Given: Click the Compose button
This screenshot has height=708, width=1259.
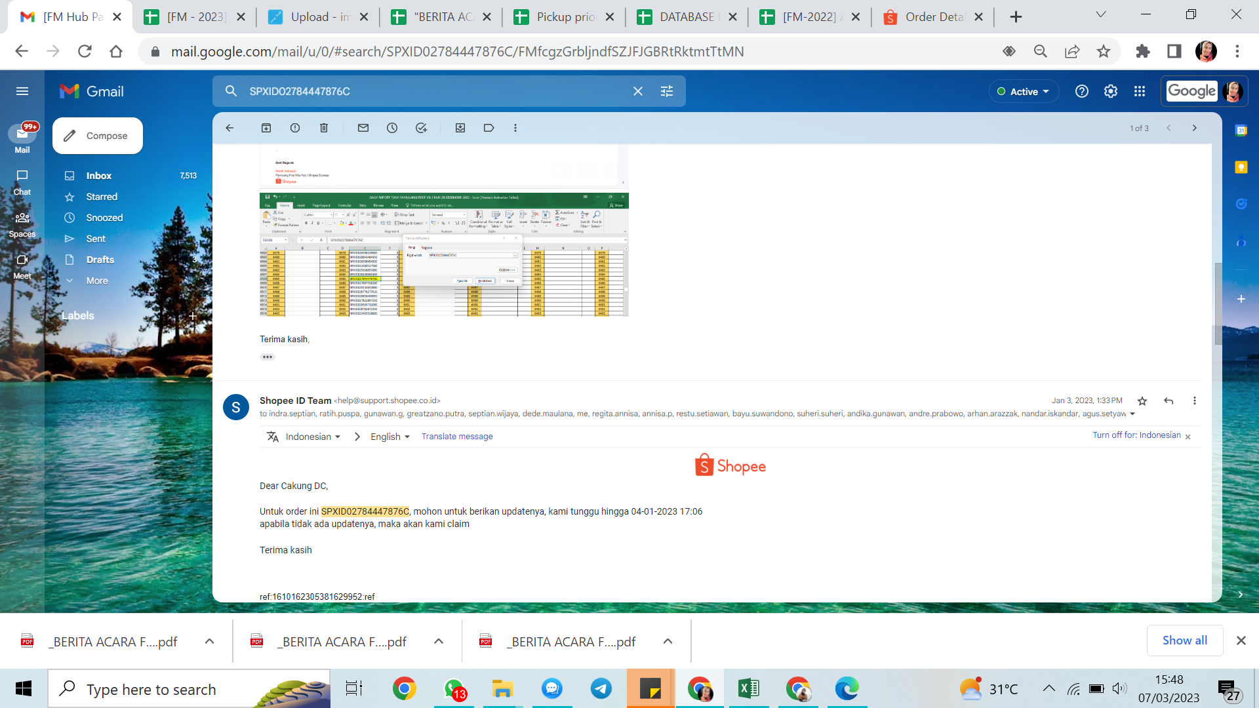Looking at the screenshot, I should (x=98, y=136).
